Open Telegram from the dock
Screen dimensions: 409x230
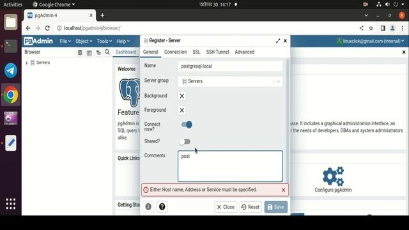click(x=11, y=70)
